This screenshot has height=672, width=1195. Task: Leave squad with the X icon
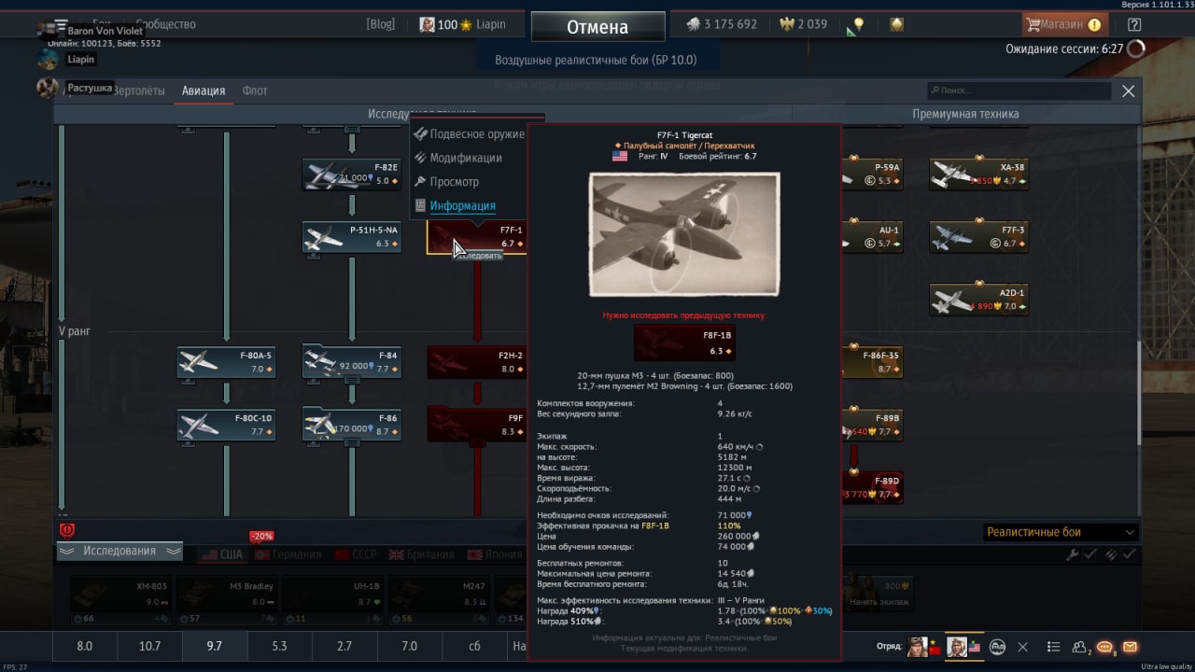coord(1022,647)
